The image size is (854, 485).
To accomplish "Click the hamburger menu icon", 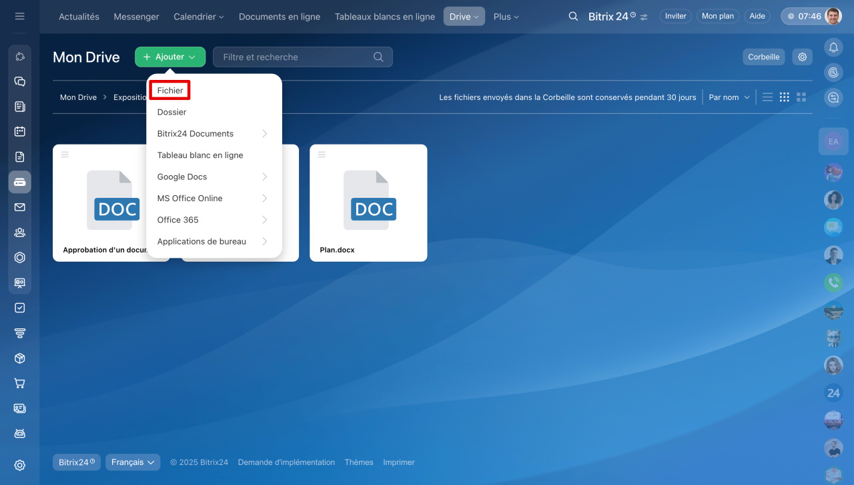I will [x=20, y=16].
